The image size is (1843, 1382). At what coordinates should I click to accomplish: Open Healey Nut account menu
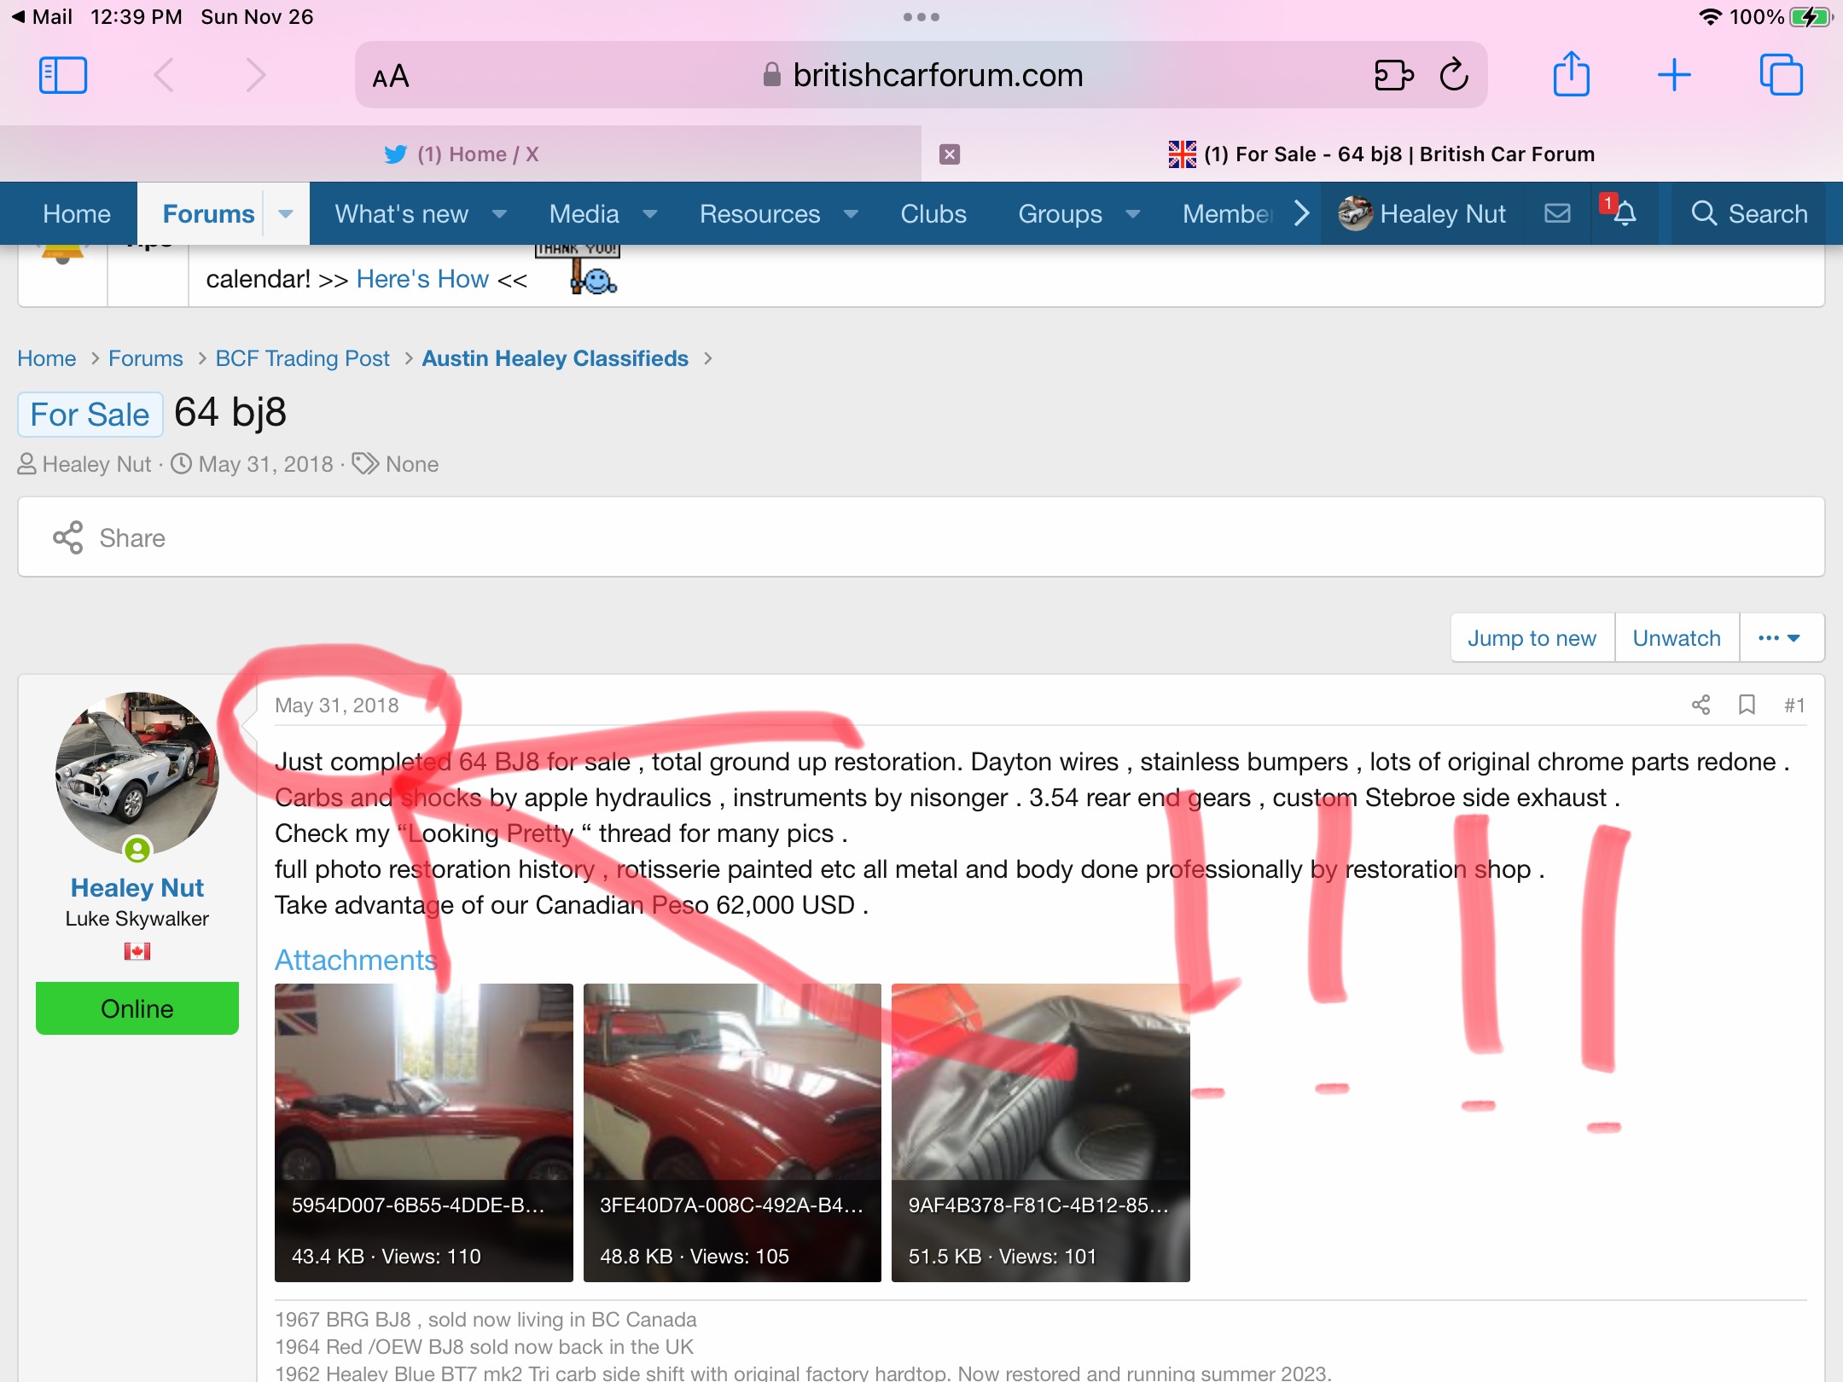tap(1422, 213)
